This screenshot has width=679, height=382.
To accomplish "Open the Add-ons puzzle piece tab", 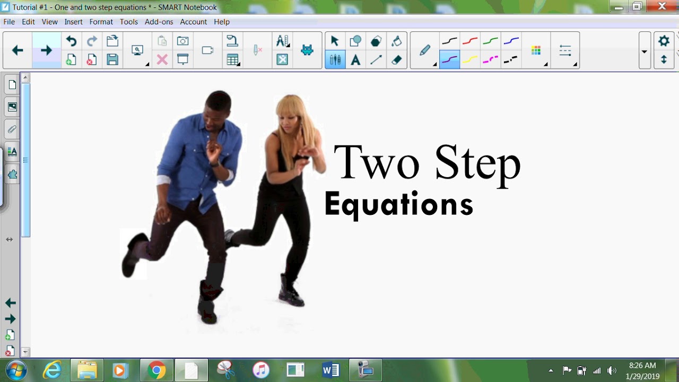I will (x=12, y=173).
